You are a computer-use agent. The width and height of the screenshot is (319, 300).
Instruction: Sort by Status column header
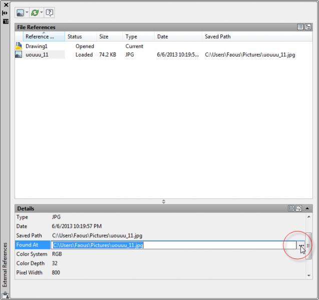click(x=81, y=36)
